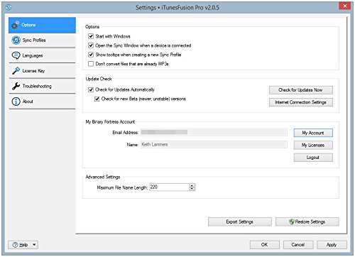Open Internet Connection Settings

pos(301,102)
